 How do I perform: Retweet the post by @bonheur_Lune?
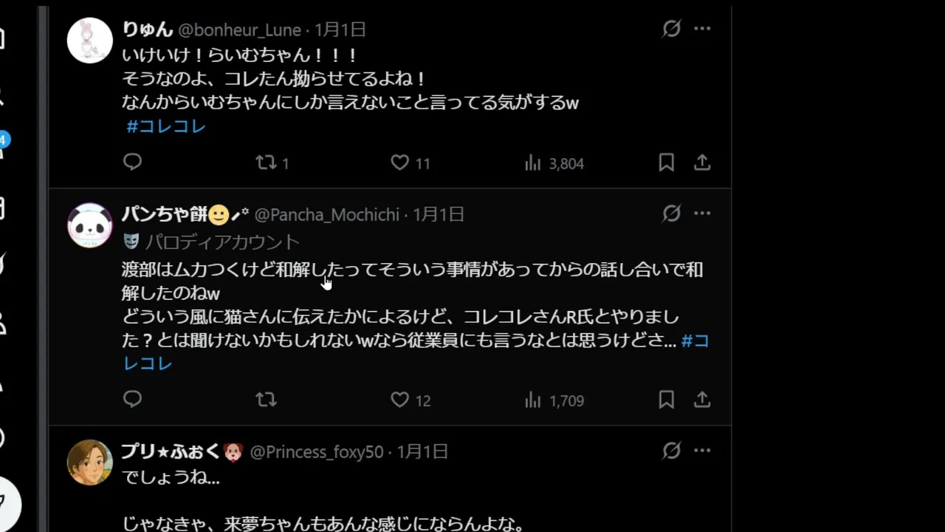(x=266, y=163)
